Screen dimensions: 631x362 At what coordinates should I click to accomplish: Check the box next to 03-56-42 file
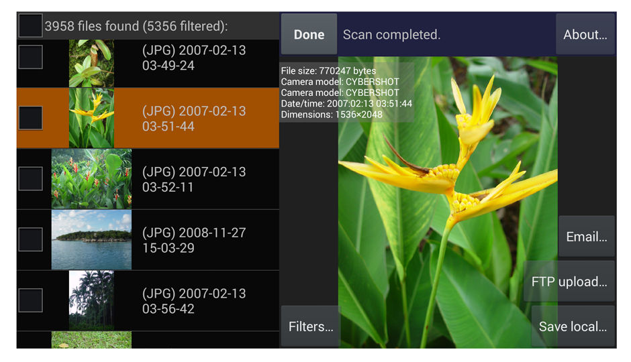coord(30,300)
